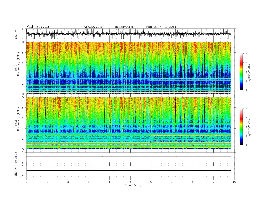Screen dimensions: 264x204
Task: Click the ch.2 spectrogram panel
Action: [x=129, y=123]
